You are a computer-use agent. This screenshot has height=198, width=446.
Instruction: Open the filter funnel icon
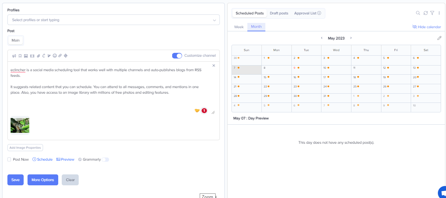(432, 13)
